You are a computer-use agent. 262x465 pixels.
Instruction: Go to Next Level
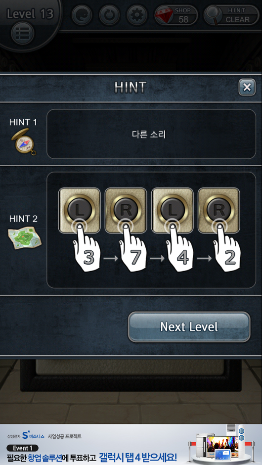click(x=189, y=327)
